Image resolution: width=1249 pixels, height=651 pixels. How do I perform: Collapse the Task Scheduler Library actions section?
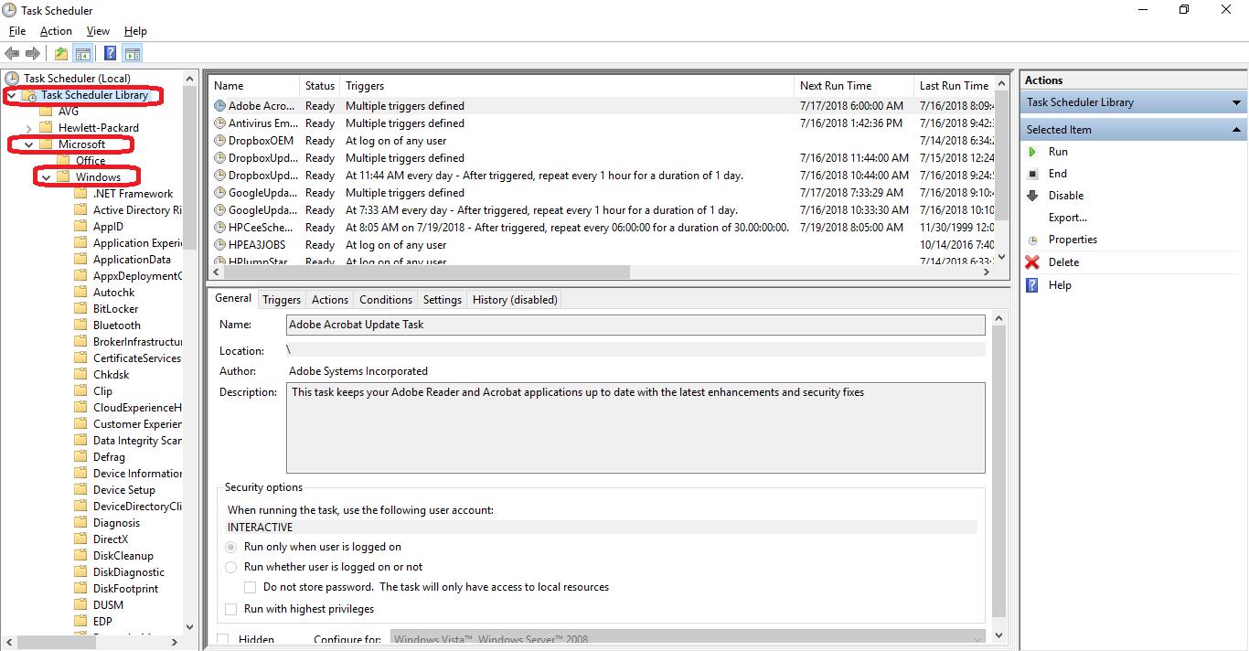[1236, 102]
